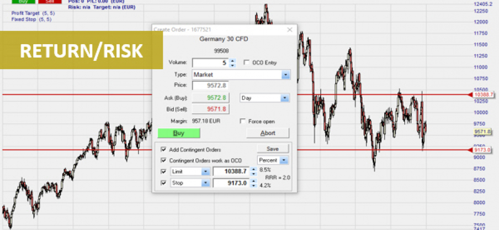Click the current price tag 9571.8 on the axis
Viewport: 499px width, 230px height.
[482, 131]
